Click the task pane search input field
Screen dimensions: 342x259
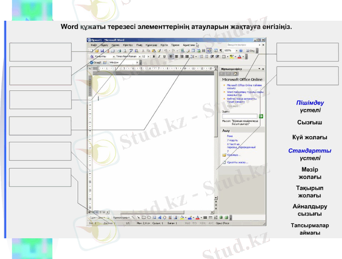click(x=240, y=116)
